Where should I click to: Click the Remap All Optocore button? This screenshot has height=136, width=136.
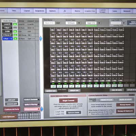(x=125, y=111)
